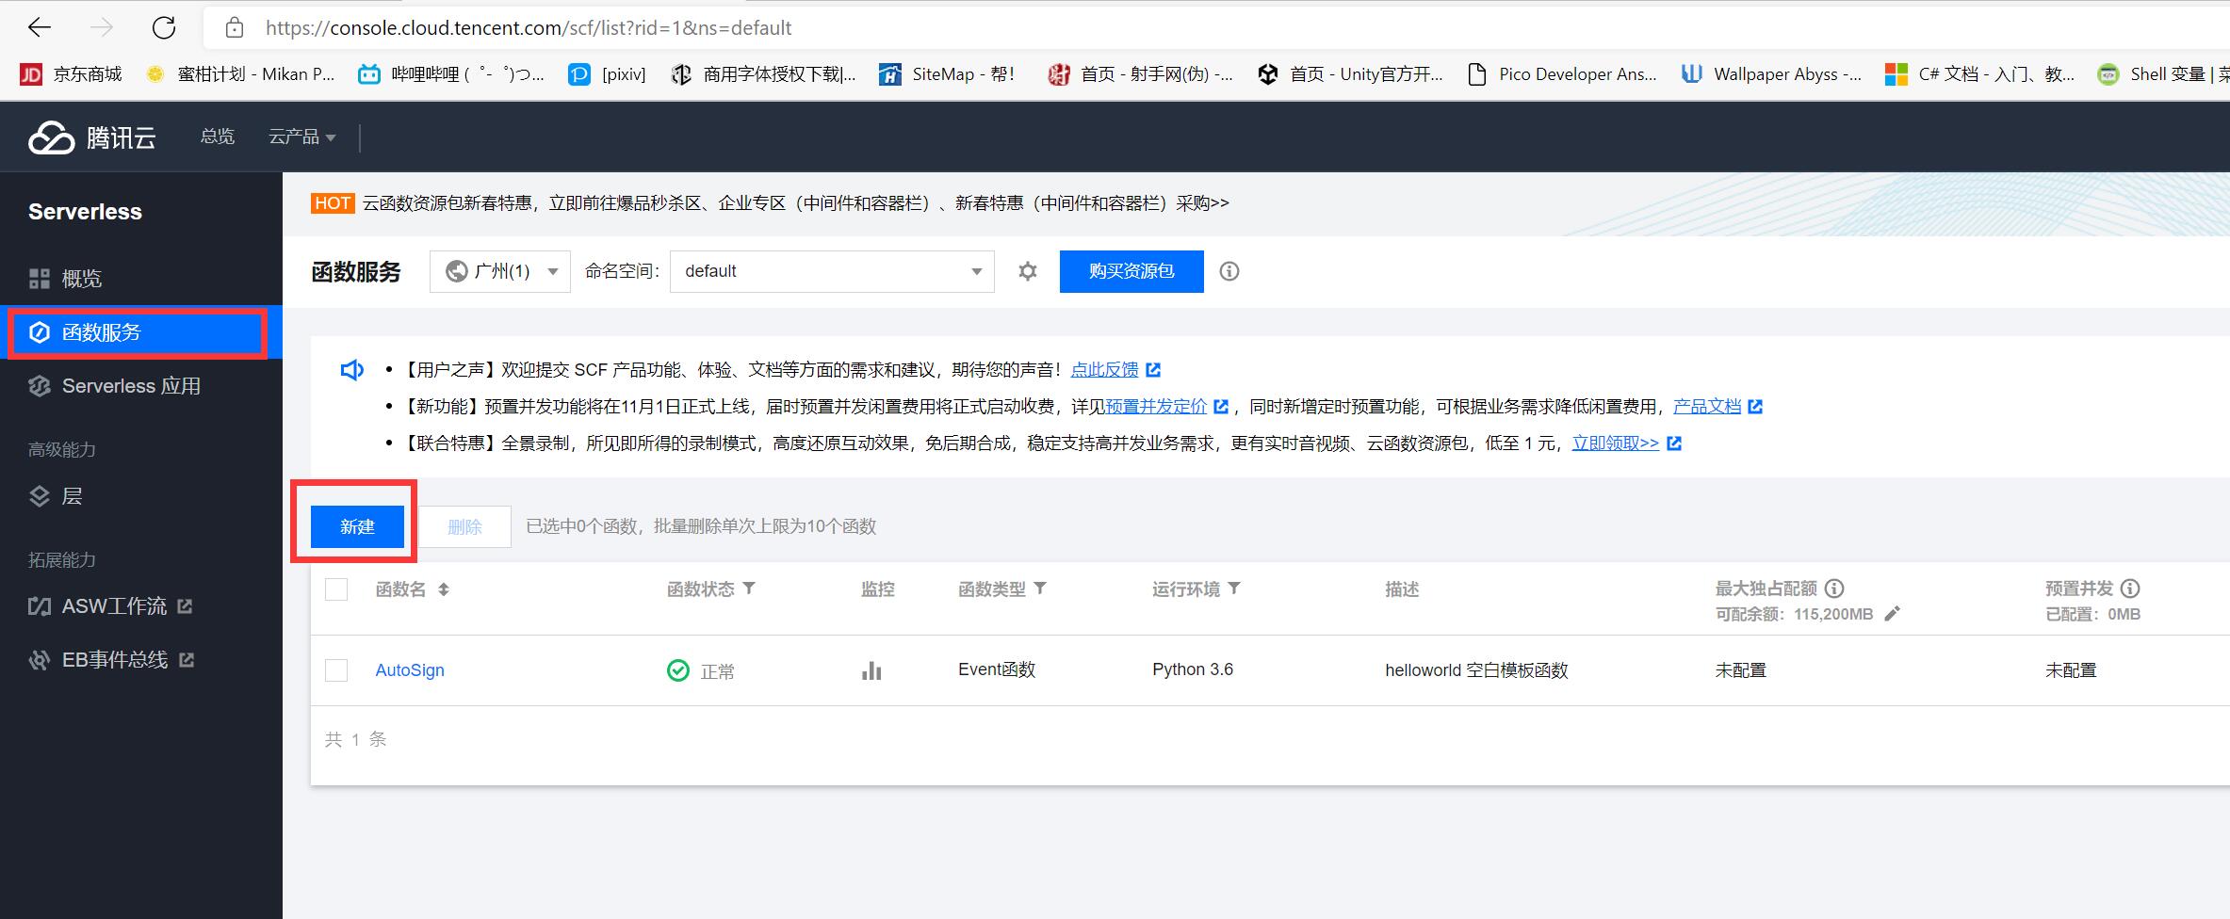The image size is (2230, 919).
Task: Follow the 立即领取>> link
Action: point(1616,443)
